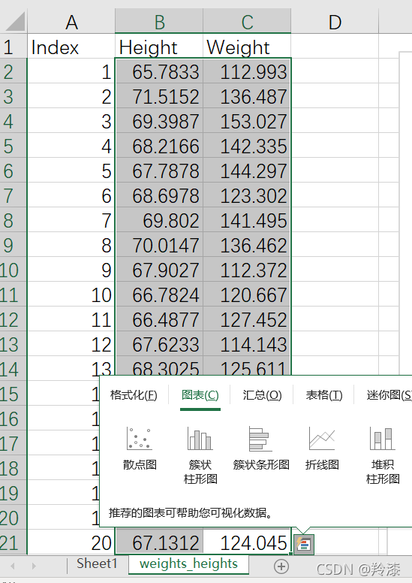
Task: Insert the line chart (折线图)
Action: (322, 449)
